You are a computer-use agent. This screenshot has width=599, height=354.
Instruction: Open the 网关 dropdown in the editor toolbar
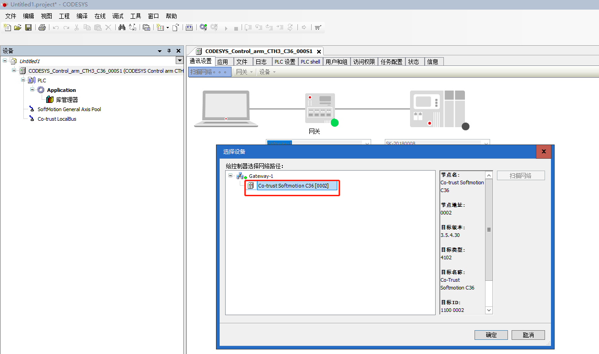(x=245, y=72)
